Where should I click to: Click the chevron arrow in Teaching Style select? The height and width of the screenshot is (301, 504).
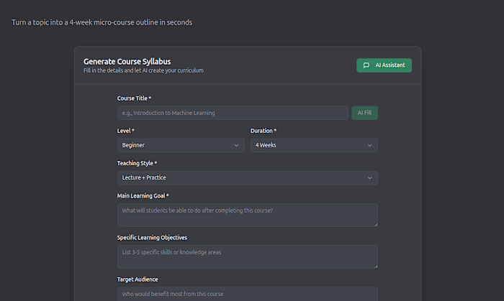point(370,177)
